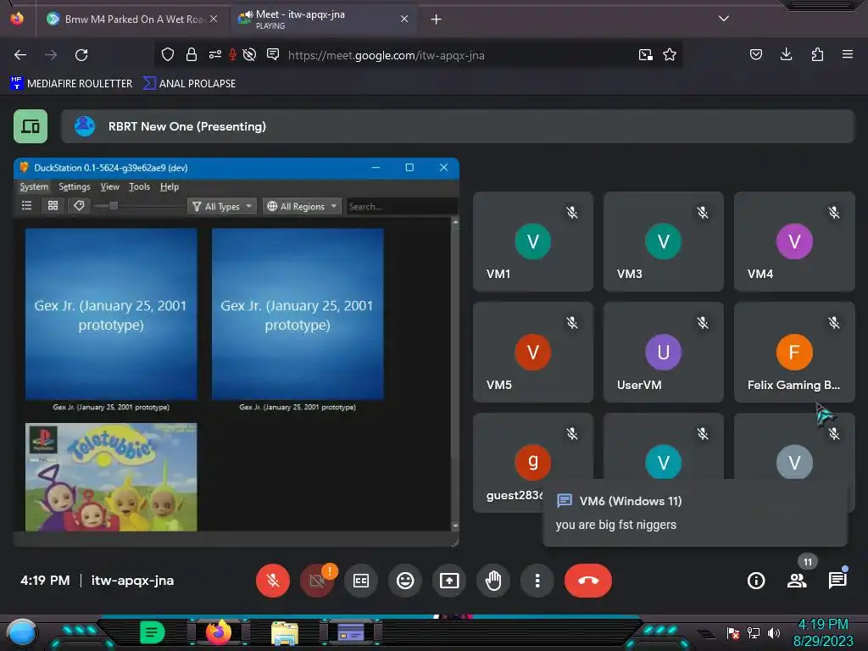Click the microphone permission indicator in address bar
This screenshot has height=651, width=868.
tap(232, 55)
